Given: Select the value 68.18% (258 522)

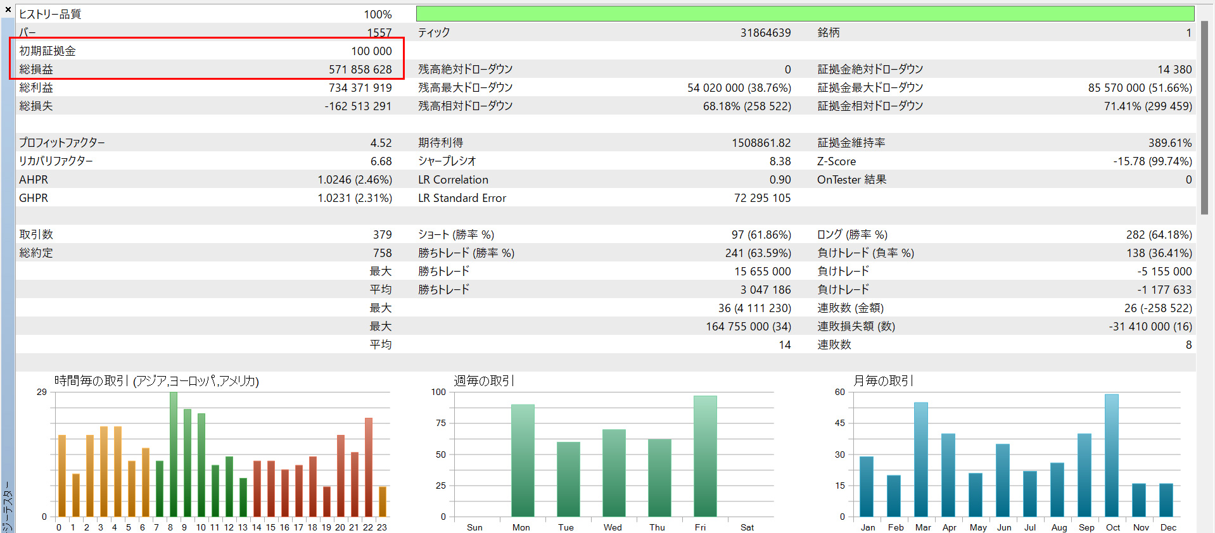Looking at the screenshot, I should [747, 106].
